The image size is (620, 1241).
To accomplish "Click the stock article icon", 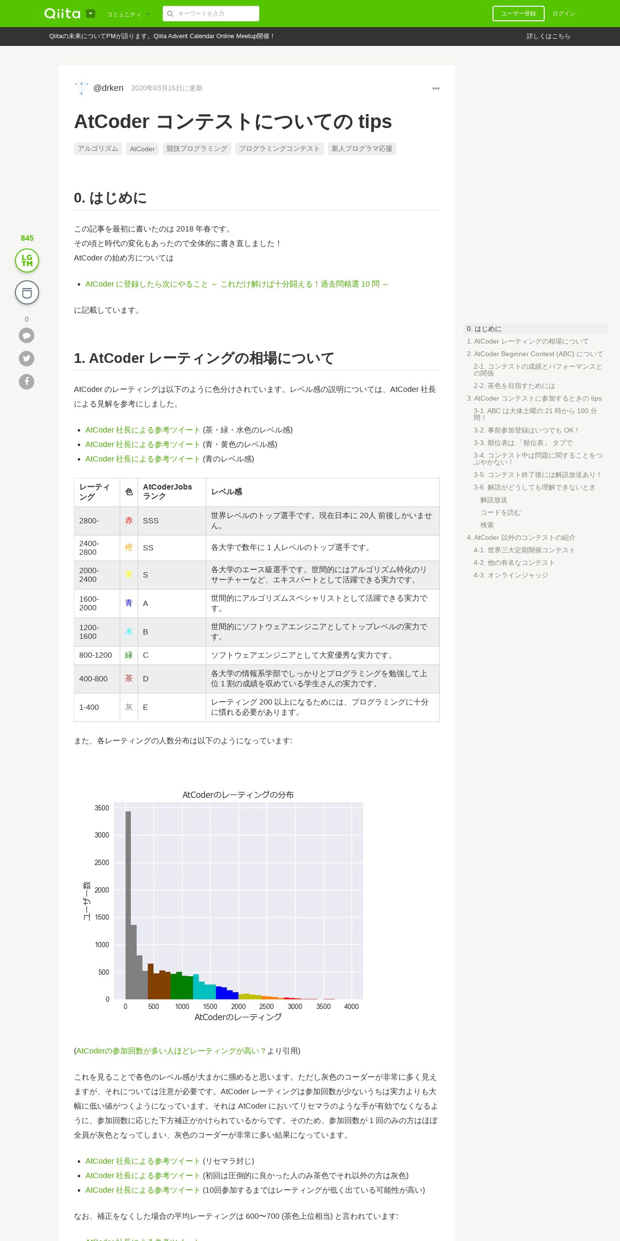I will pyautogui.click(x=27, y=292).
